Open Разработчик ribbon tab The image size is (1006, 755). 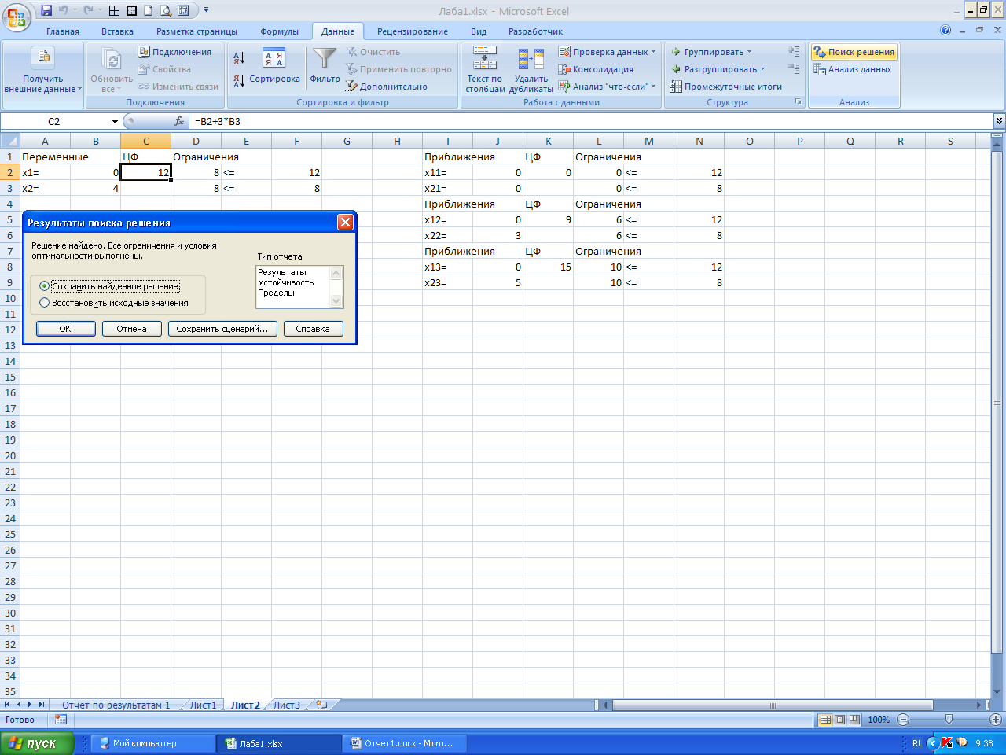(535, 31)
